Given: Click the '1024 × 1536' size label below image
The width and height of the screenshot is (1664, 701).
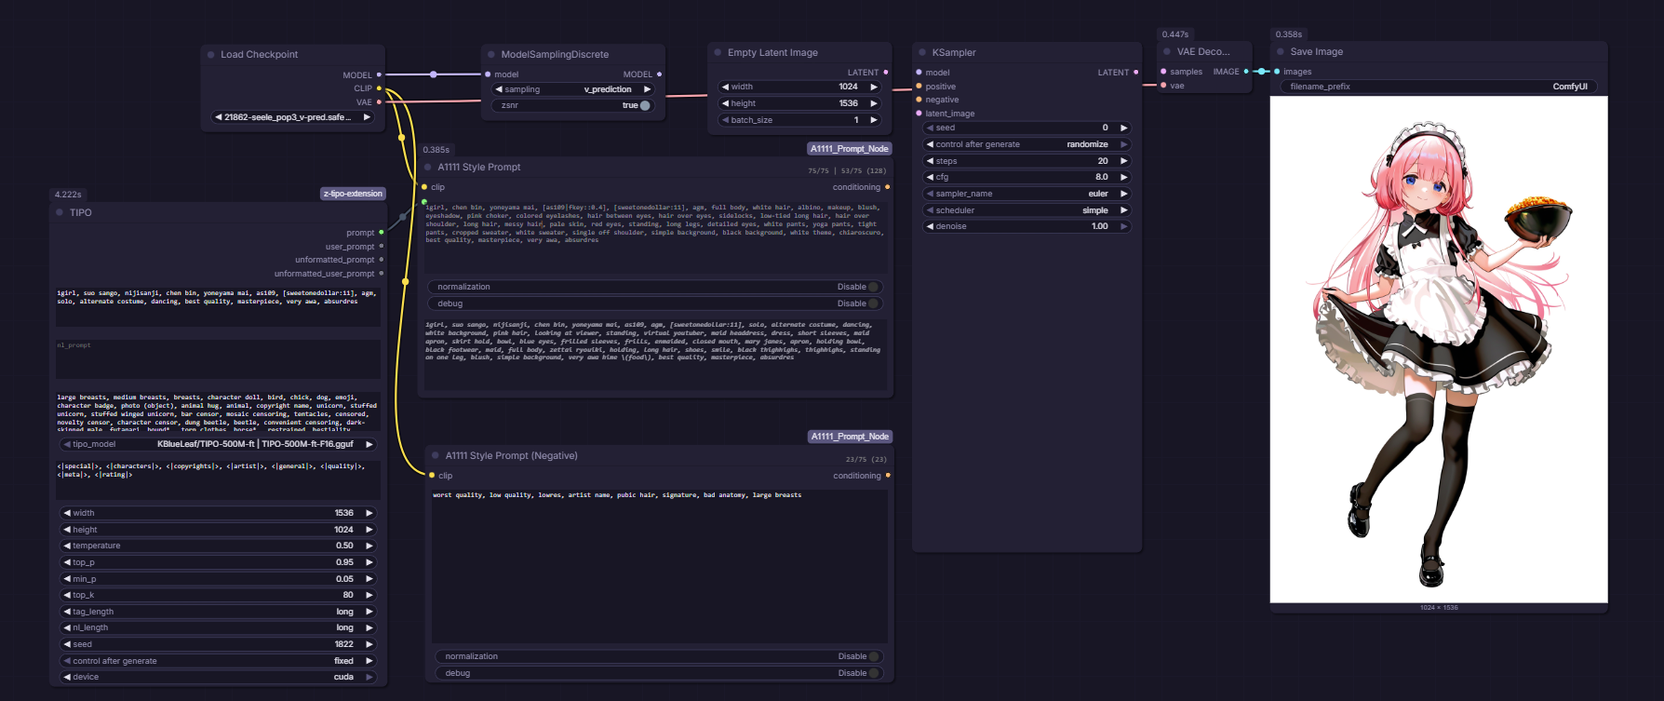Looking at the screenshot, I should click(1439, 608).
